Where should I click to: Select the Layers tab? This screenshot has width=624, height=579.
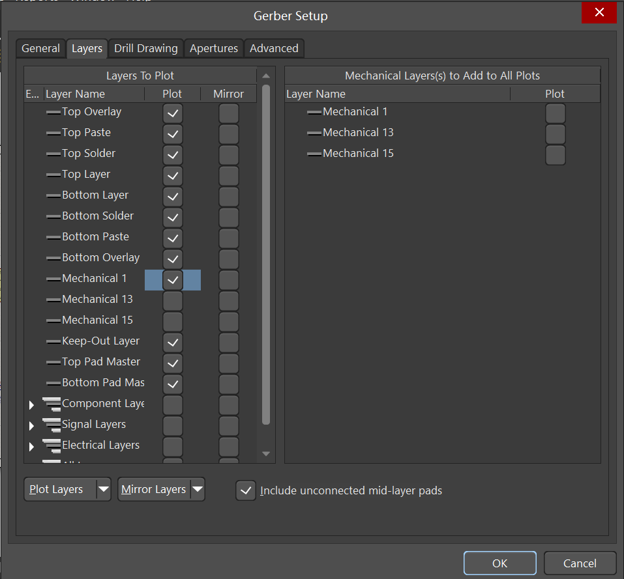tap(87, 48)
